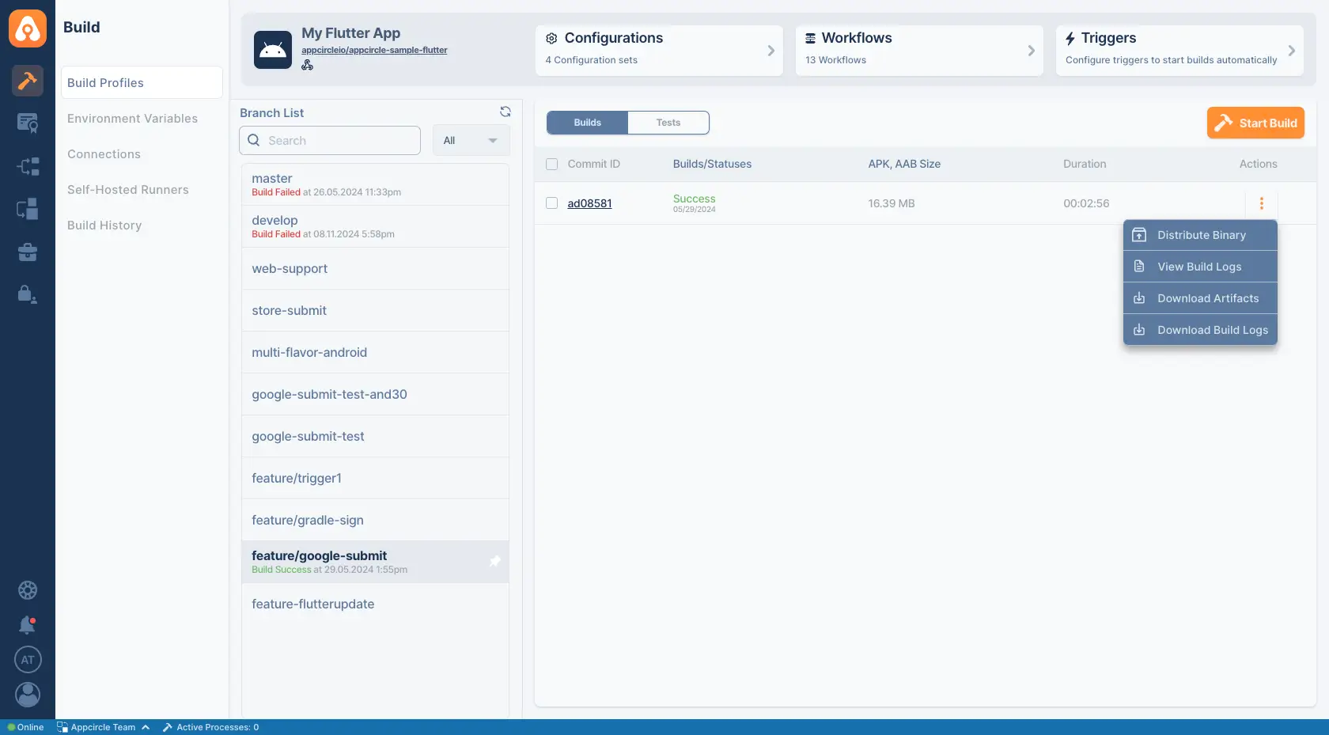
Task: Open Self-Hosted Runners
Action: pos(128,190)
